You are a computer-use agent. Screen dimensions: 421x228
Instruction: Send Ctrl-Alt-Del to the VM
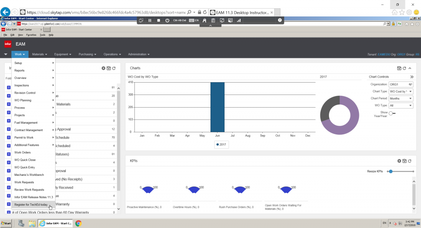[180, 21]
